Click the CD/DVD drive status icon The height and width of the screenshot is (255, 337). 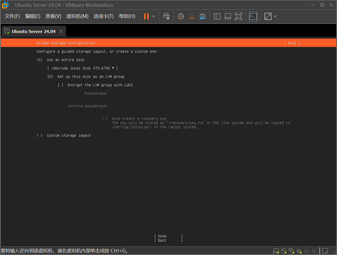[x=284, y=251]
